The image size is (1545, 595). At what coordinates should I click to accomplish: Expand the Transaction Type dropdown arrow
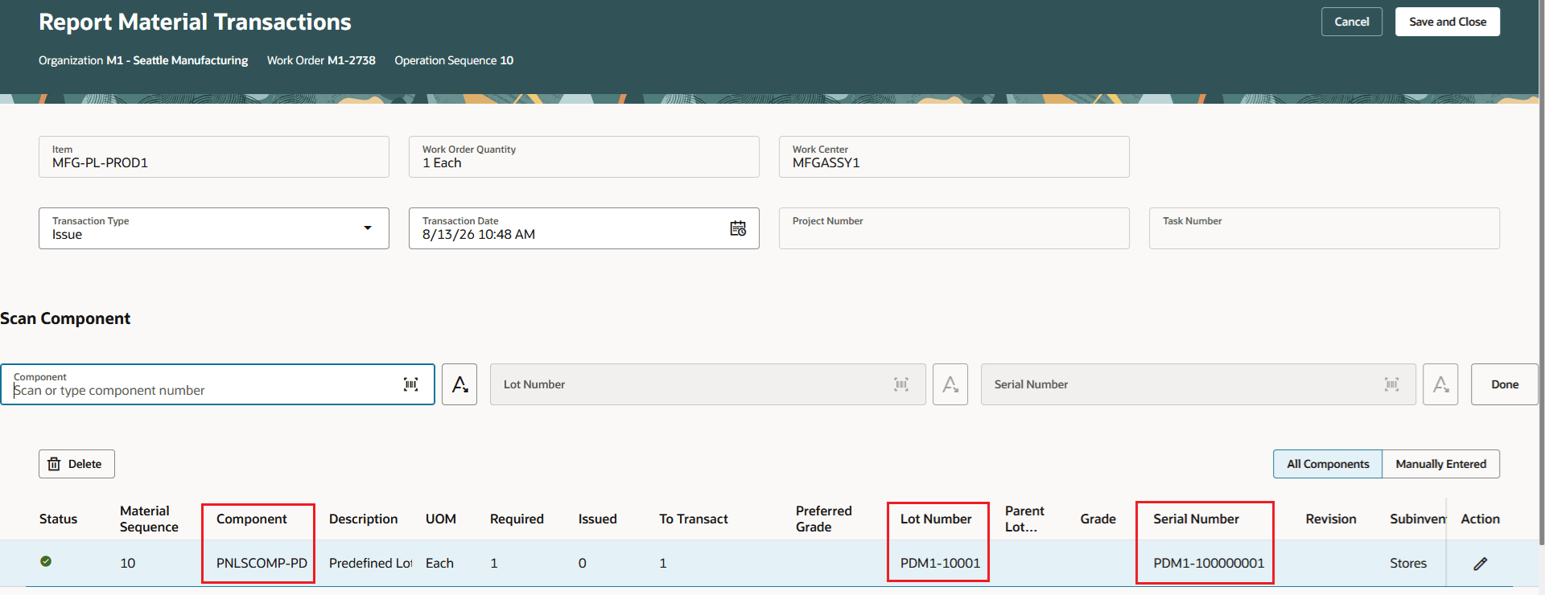(368, 228)
